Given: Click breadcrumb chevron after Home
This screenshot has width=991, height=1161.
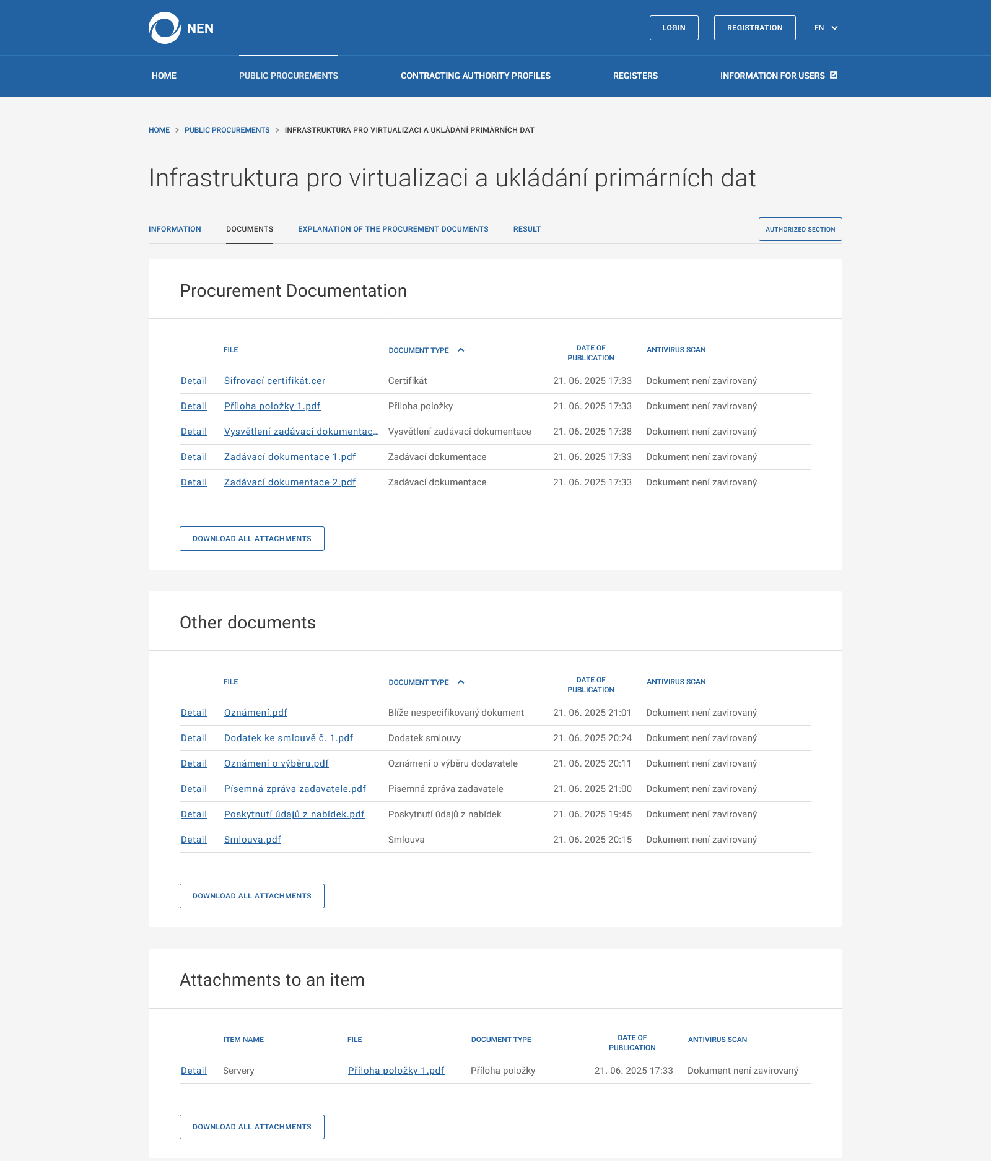Looking at the screenshot, I should [177, 130].
